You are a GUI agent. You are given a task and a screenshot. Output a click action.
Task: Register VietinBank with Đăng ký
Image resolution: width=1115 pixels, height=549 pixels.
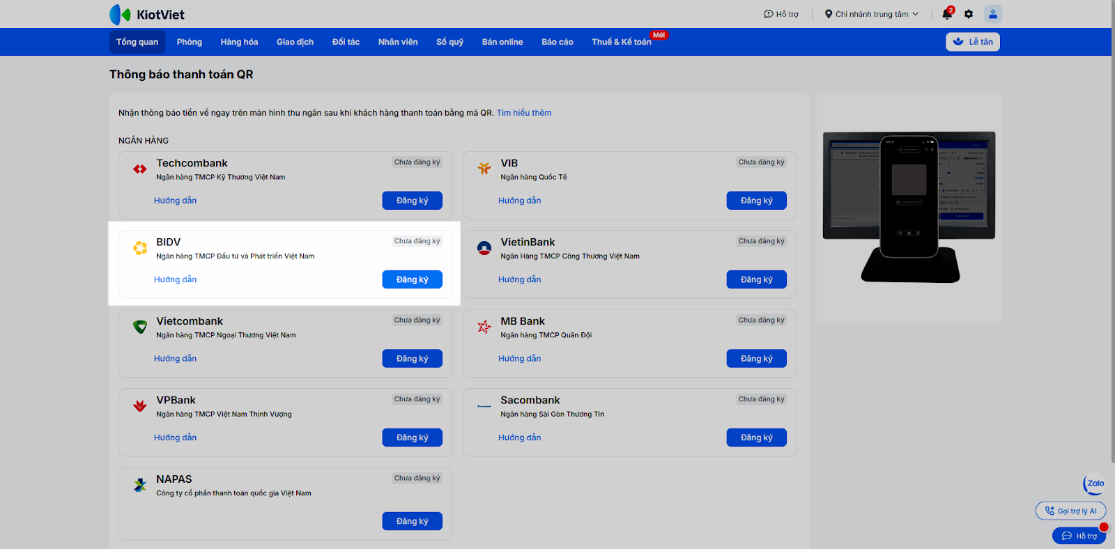coord(757,279)
